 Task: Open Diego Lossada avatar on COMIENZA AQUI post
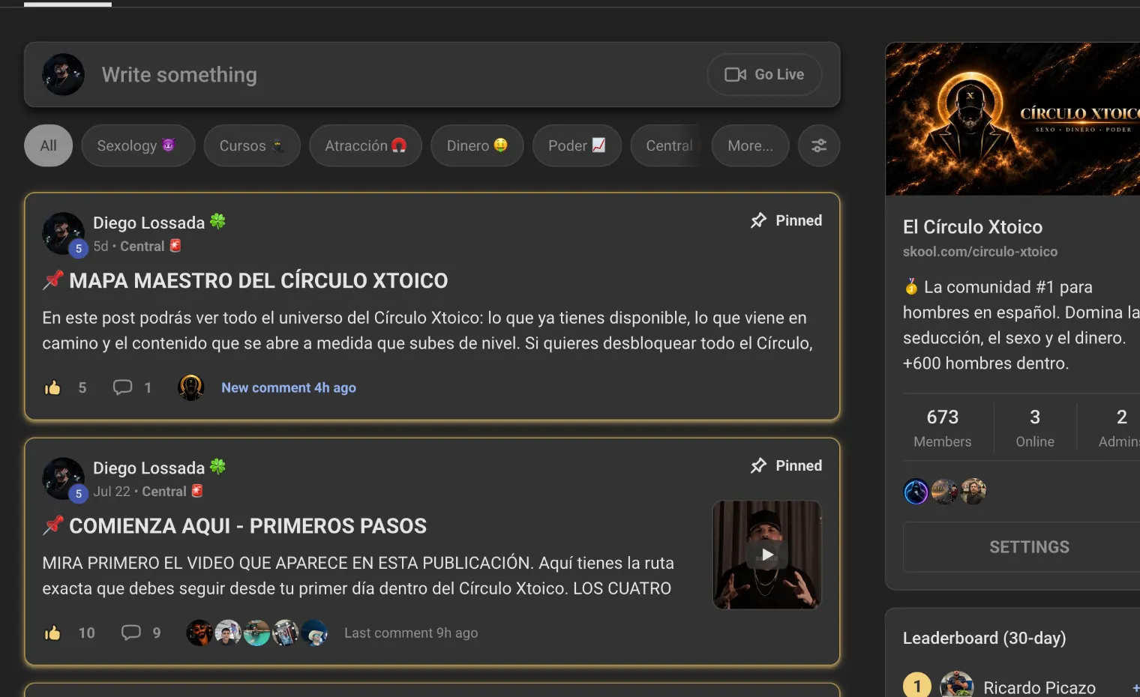pos(63,478)
